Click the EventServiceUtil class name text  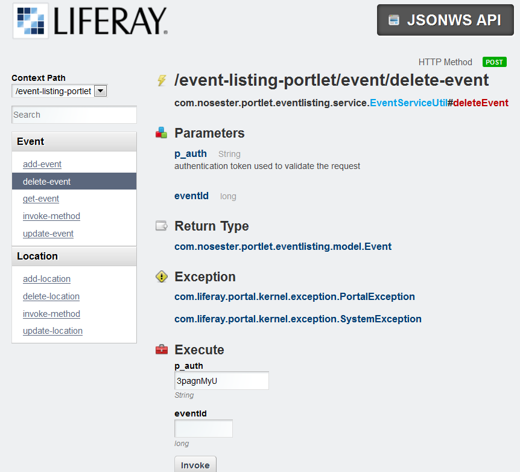pos(408,103)
